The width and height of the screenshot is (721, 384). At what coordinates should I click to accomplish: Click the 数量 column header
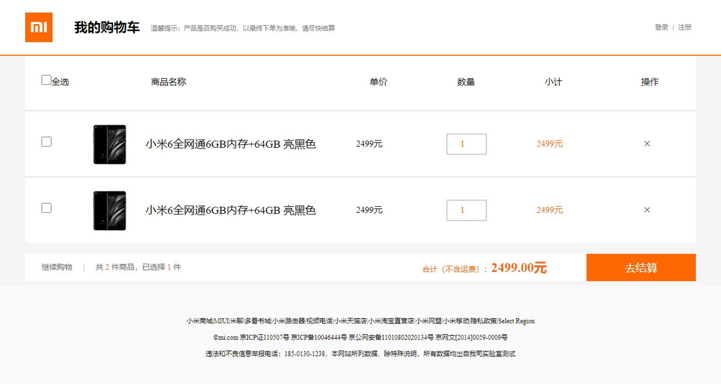tap(466, 82)
